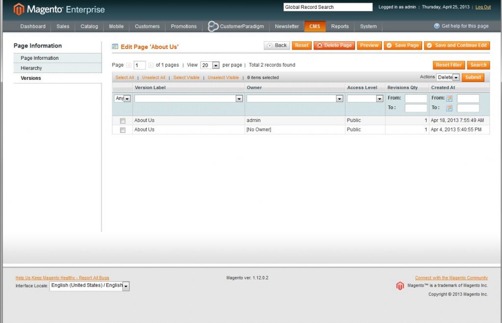Screen dimensions: 502x323
Task: Open the calendar picker for Created At 'From' filter
Action: (449, 98)
